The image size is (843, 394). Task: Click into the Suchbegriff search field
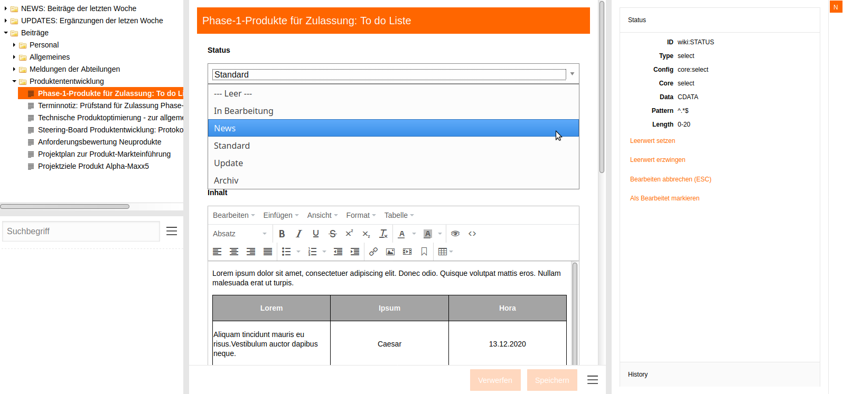click(80, 231)
